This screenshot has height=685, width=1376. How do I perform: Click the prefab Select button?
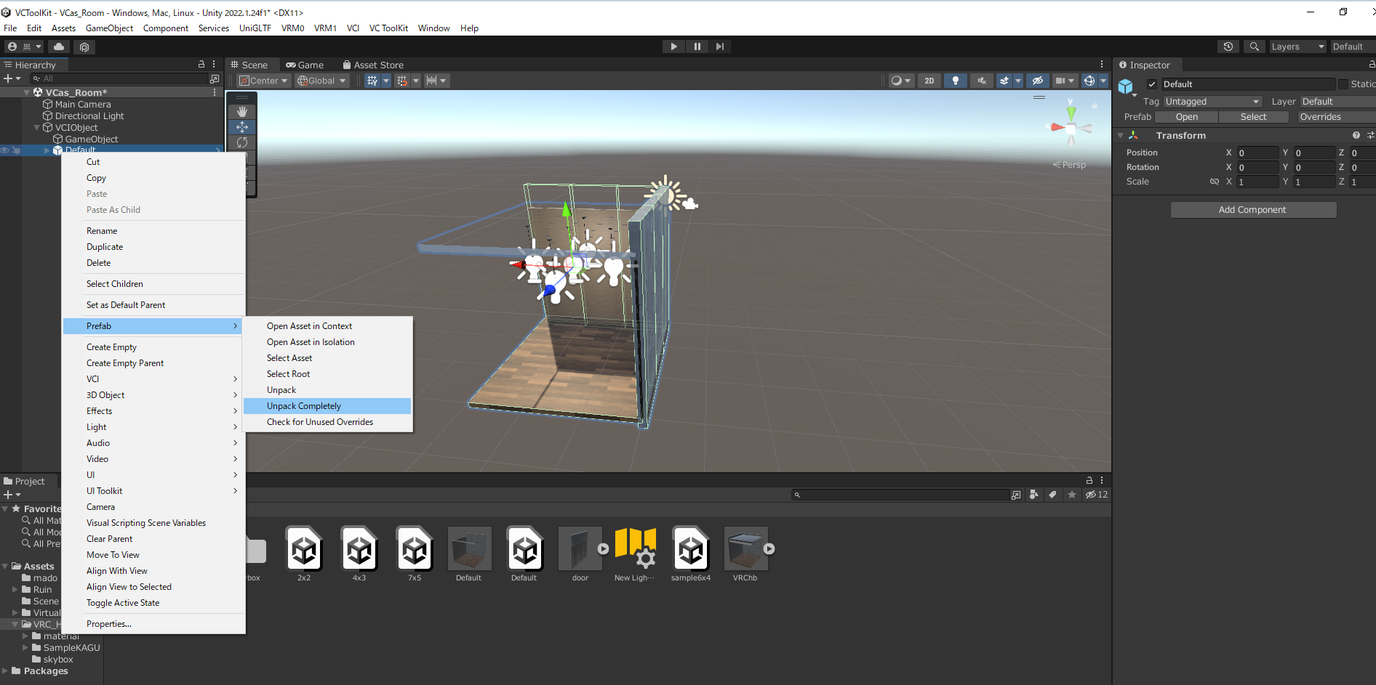[x=1253, y=117]
